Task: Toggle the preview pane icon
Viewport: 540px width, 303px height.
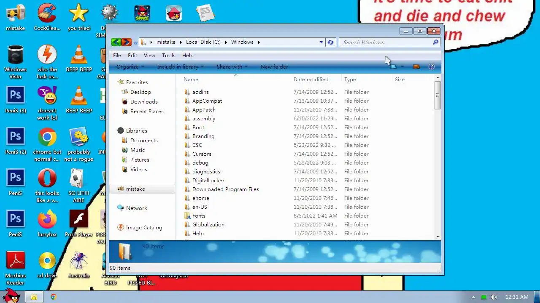Action: click(416, 66)
